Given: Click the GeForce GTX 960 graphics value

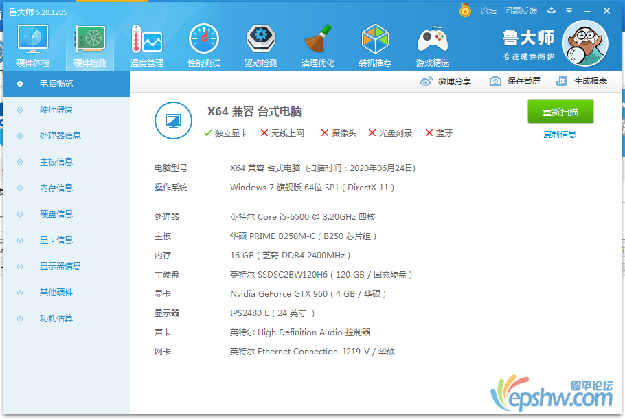Looking at the screenshot, I should [308, 294].
